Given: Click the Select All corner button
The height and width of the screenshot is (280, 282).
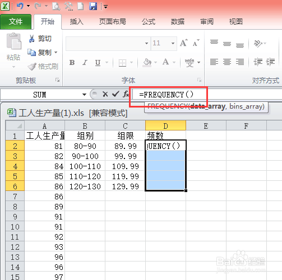Looking at the screenshot, I should 15,126.
